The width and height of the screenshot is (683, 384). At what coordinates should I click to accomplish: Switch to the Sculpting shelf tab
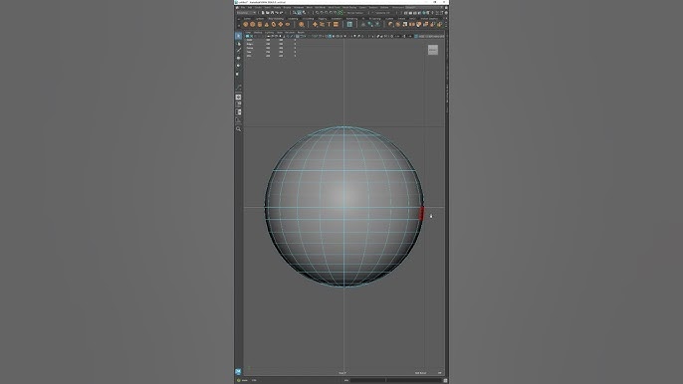293,19
